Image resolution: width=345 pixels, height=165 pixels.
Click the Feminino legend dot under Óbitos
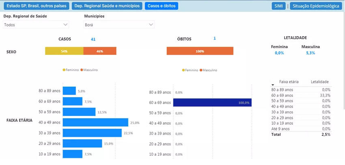[183, 70]
